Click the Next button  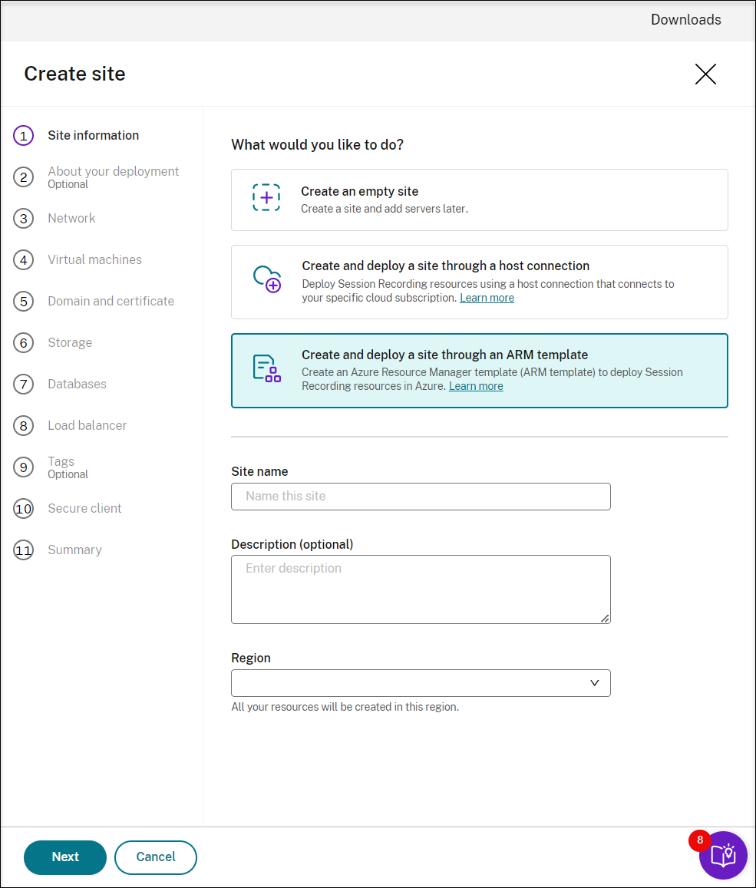pos(65,857)
